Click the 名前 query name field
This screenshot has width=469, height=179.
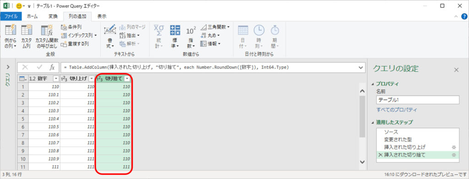pos(418,100)
